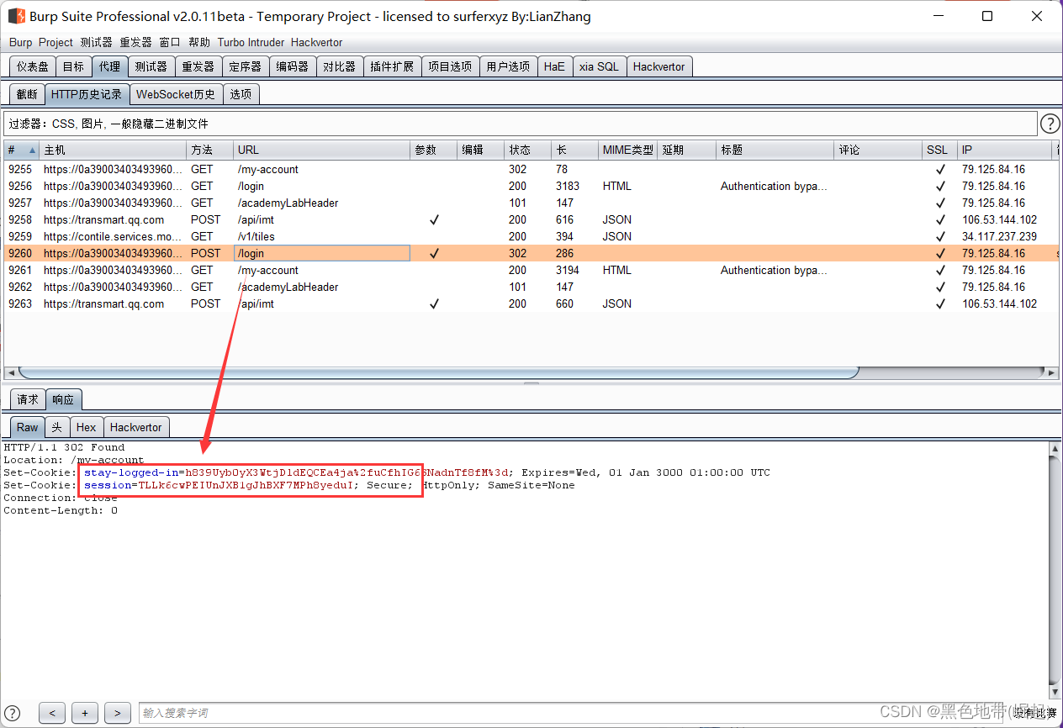Click the filter bar text
This screenshot has height=728, width=1063.
(521, 124)
